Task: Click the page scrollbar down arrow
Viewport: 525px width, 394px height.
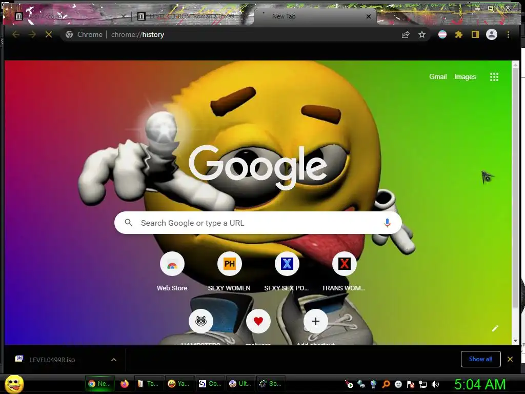Action: (515, 341)
